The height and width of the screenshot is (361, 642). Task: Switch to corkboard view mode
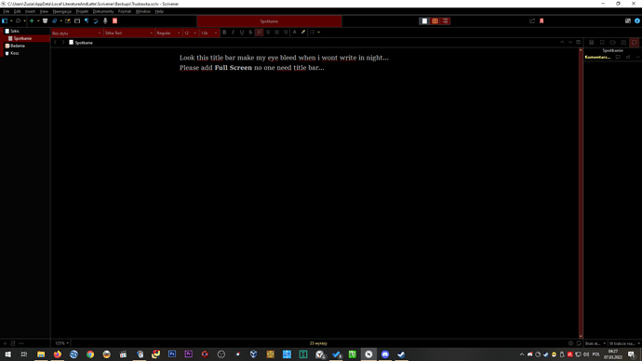click(x=435, y=20)
